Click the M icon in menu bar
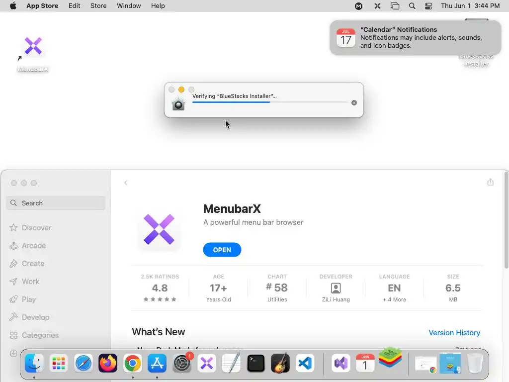509x382 pixels. click(358, 6)
